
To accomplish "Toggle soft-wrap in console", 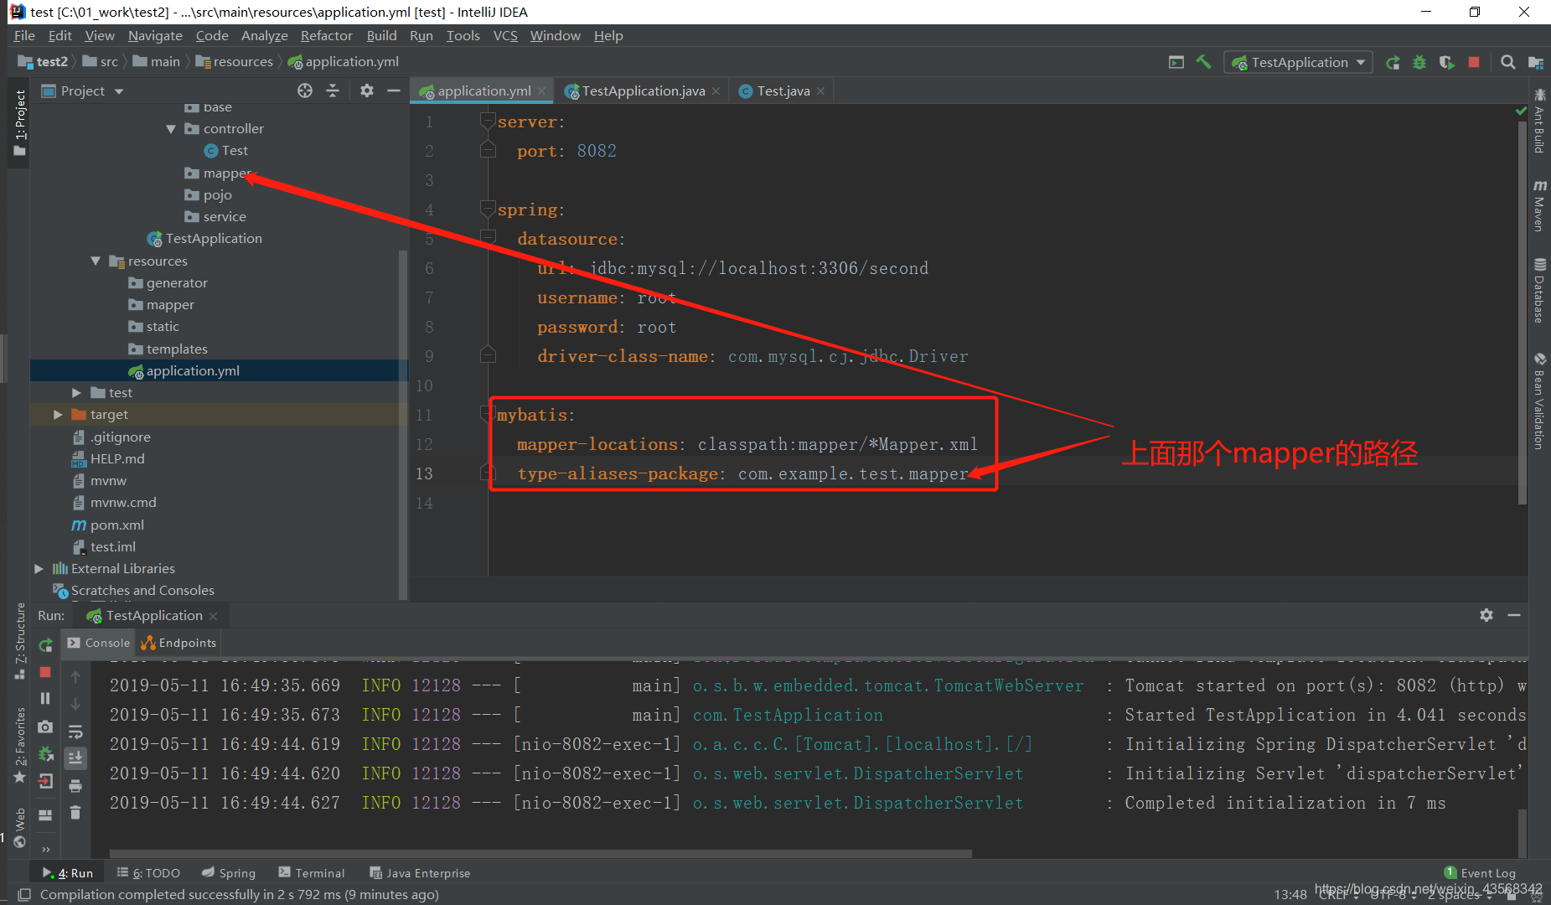I will pos(75,731).
